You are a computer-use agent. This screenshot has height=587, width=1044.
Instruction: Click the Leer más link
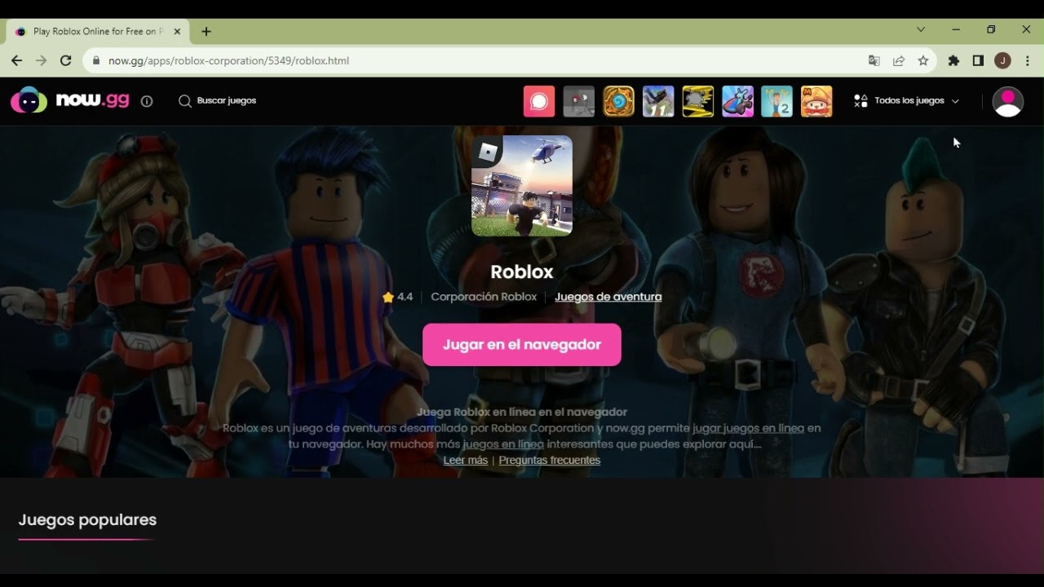[466, 460]
